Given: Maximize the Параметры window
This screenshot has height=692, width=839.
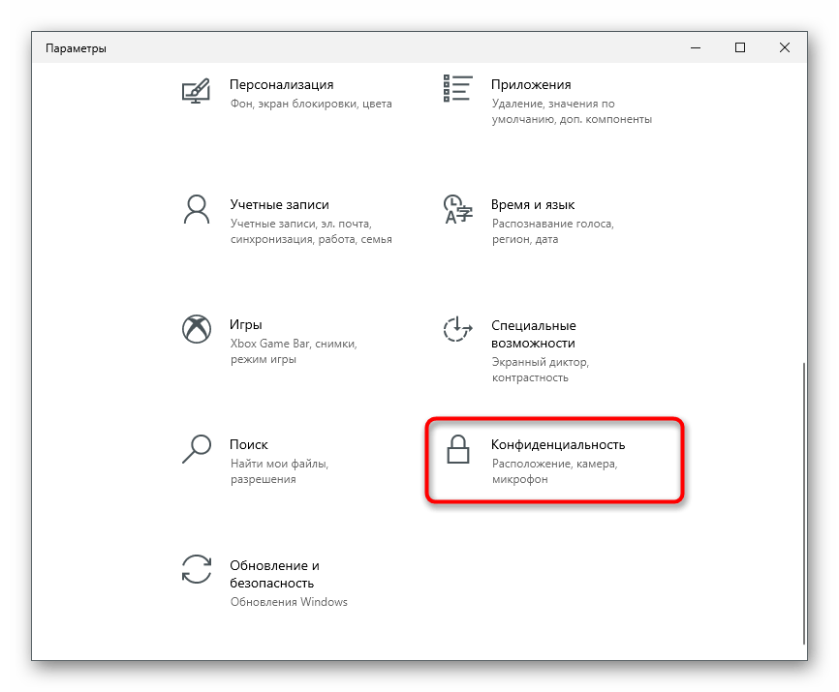Looking at the screenshot, I should (740, 47).
